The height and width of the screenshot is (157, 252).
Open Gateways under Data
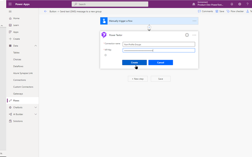(x=18, y=94)
